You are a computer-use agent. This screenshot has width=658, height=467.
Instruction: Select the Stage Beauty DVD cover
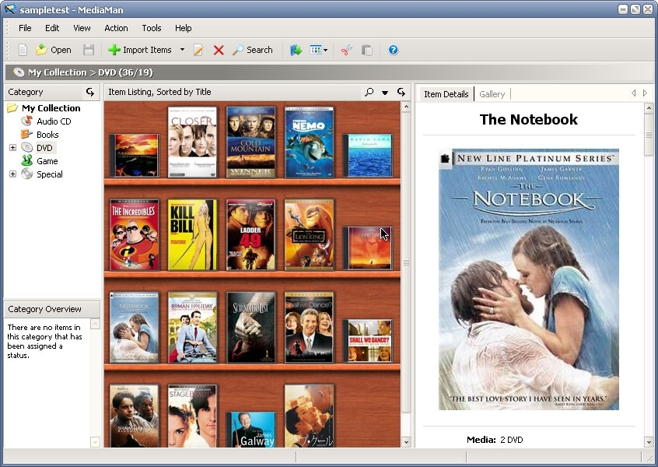[x=193, y=416]
